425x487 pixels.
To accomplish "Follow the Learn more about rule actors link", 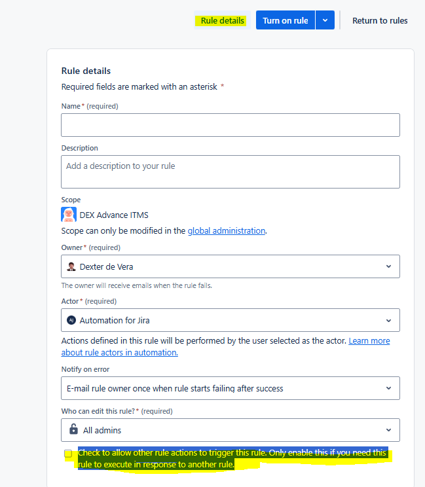I will pyautogui.click(x=369, y=341).
